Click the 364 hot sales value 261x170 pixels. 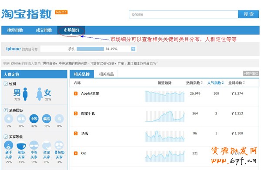click(195, 113)
